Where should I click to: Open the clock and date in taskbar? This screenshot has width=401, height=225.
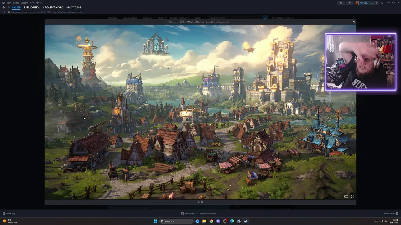393,221
